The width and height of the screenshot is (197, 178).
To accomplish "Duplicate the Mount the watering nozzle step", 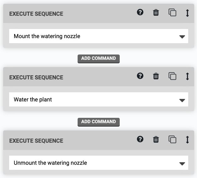I will click(x=172, y=13).
